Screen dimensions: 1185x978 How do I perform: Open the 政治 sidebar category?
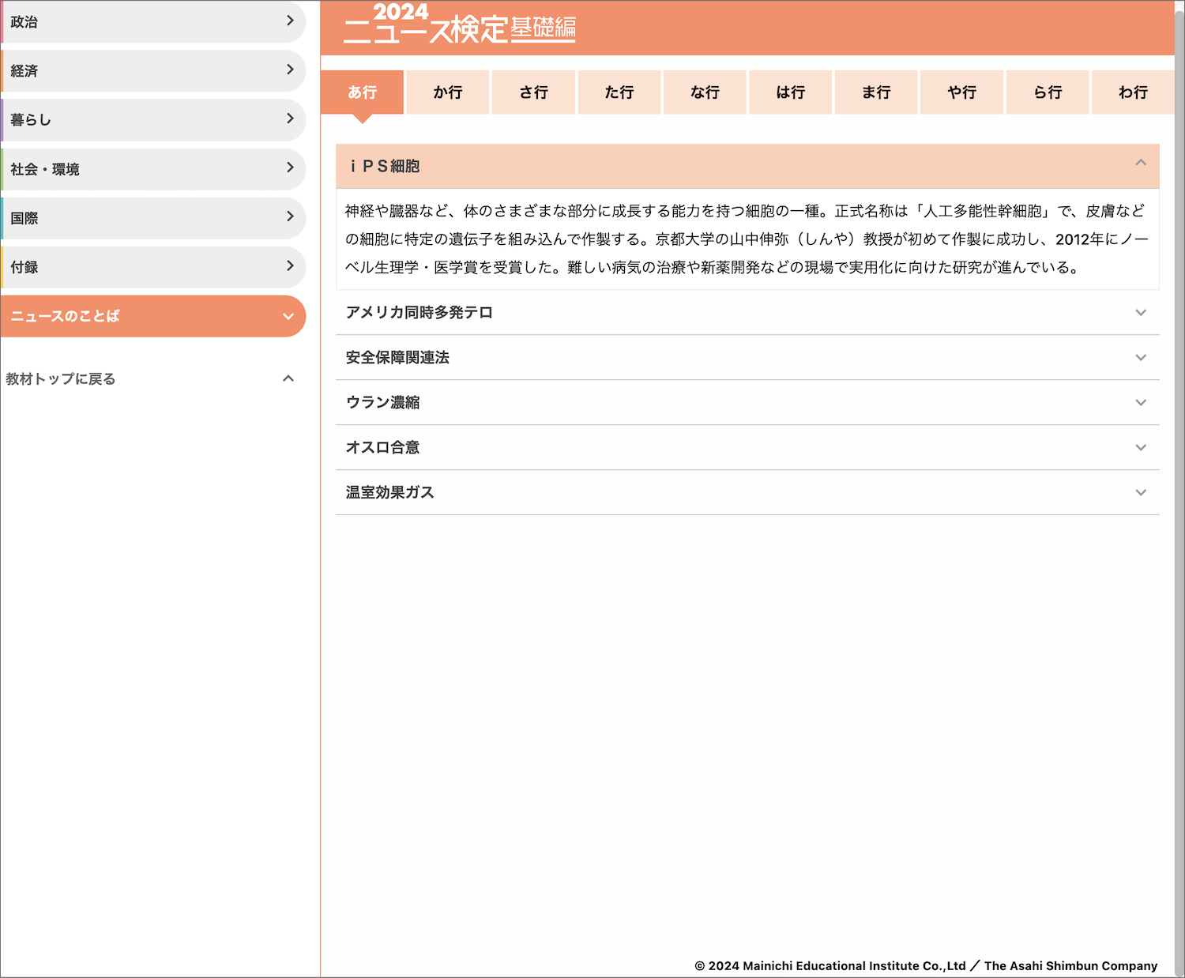tap(153, 22)
